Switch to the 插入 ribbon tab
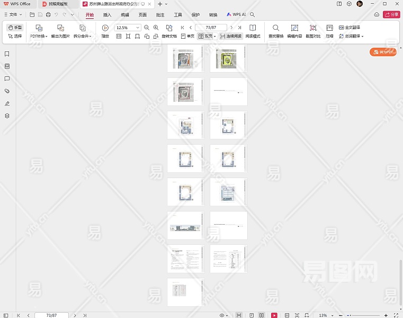This screenshot has width=403, height=318. (x=107, y=15)
